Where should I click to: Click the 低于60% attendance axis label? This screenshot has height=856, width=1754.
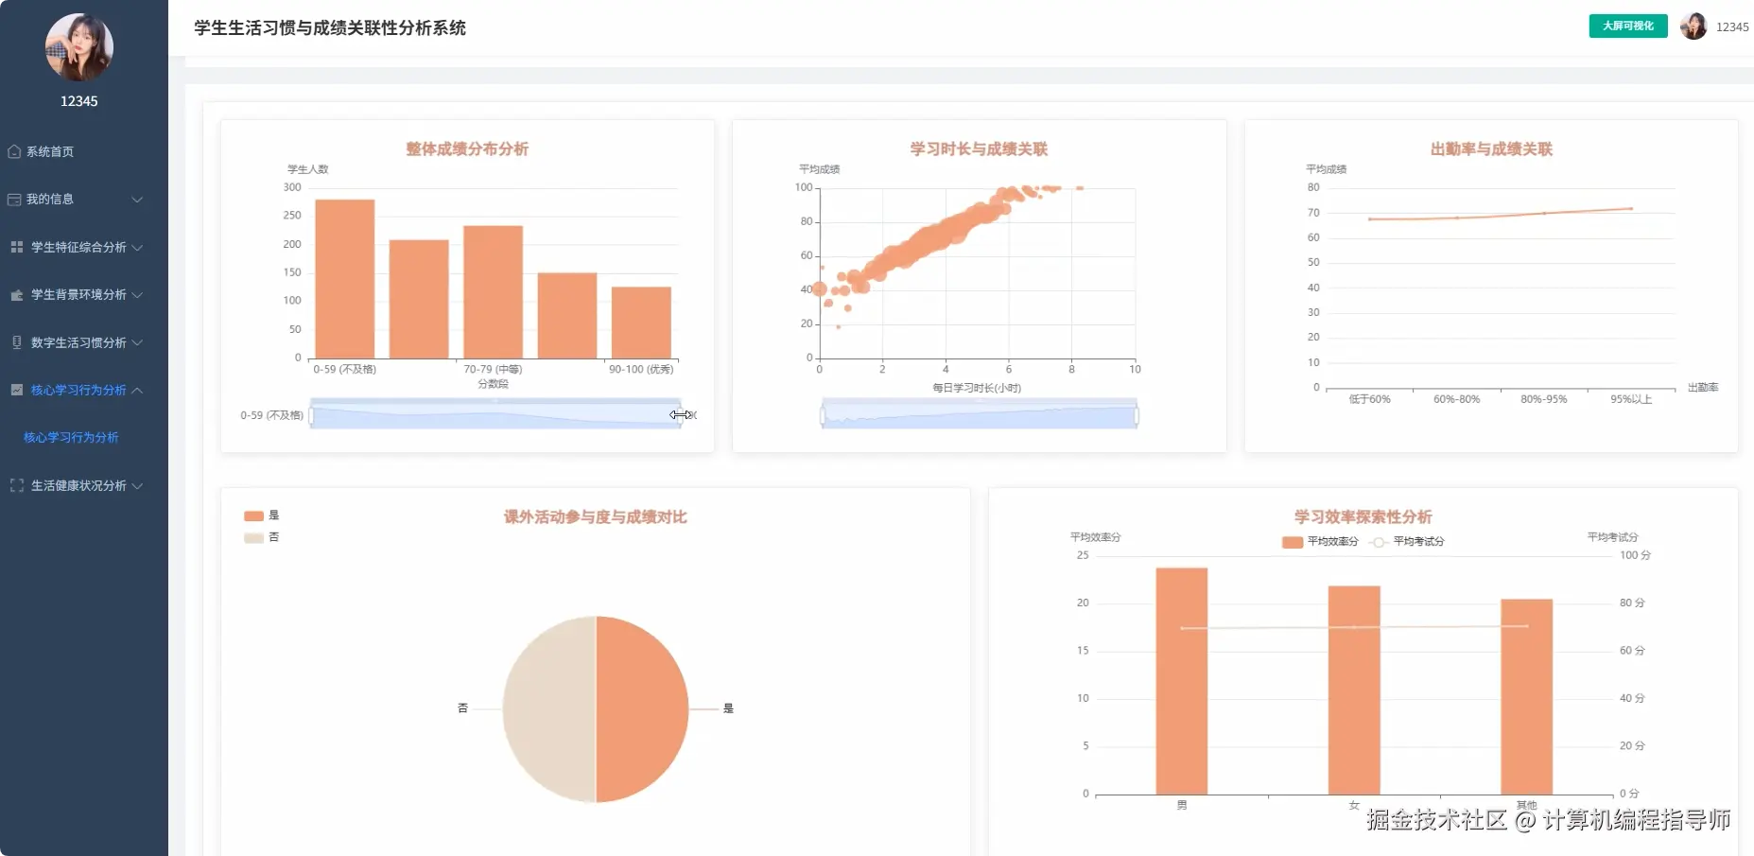(1369, 399)
